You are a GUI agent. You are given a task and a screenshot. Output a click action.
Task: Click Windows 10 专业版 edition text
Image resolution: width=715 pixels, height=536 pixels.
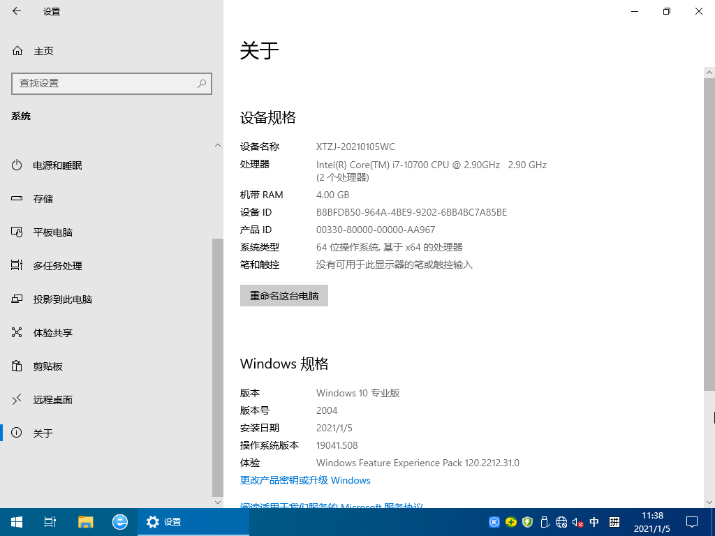pos(358,393)
